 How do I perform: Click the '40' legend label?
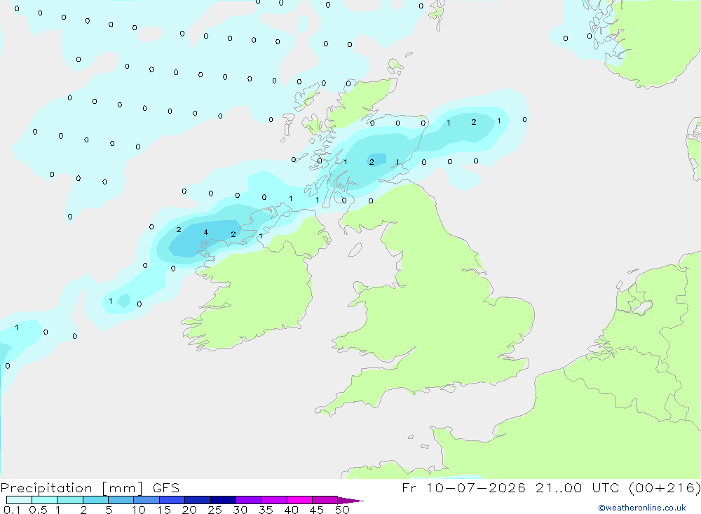292,510
